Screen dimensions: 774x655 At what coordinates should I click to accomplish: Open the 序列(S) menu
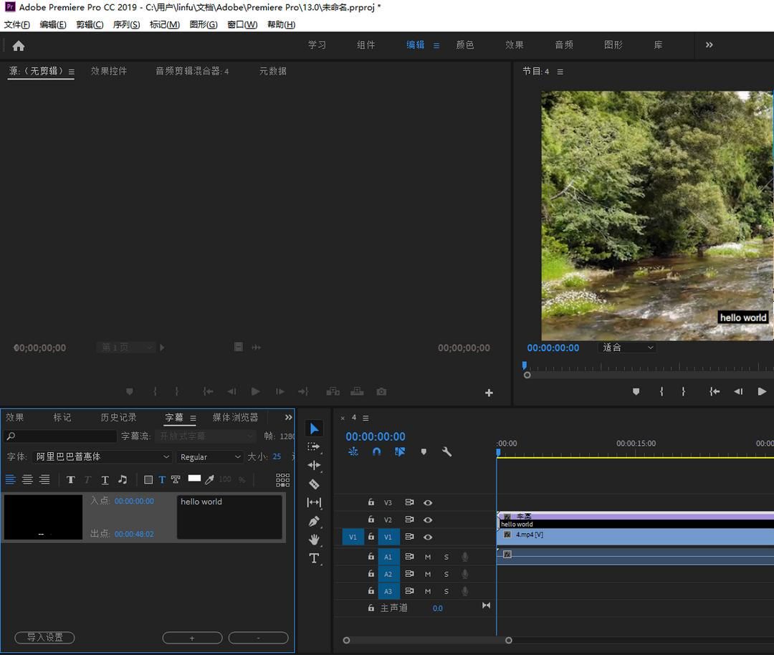(126, 24)
